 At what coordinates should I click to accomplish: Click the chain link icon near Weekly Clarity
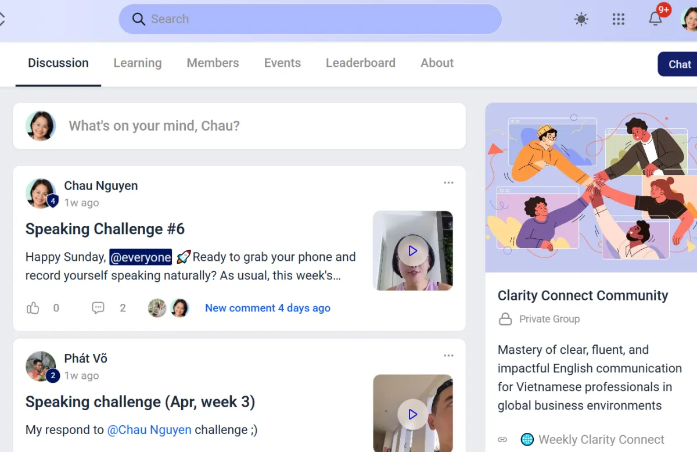pos(503,440)
